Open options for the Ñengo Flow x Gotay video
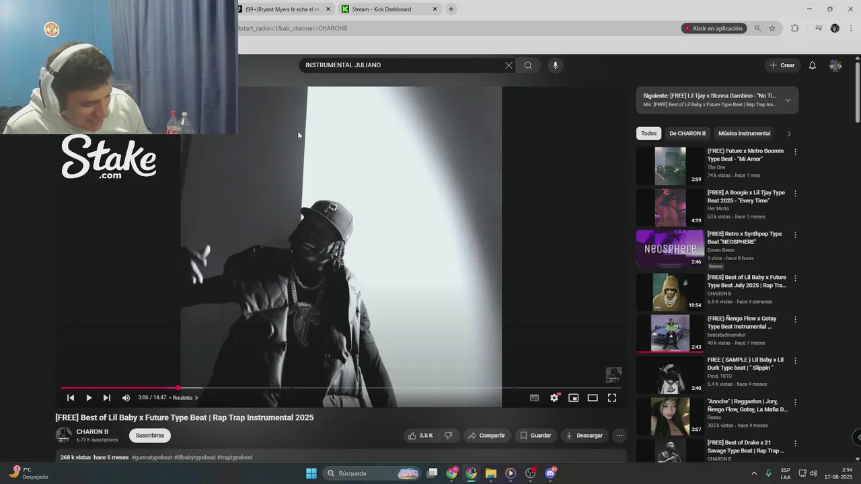 point(795,319)
